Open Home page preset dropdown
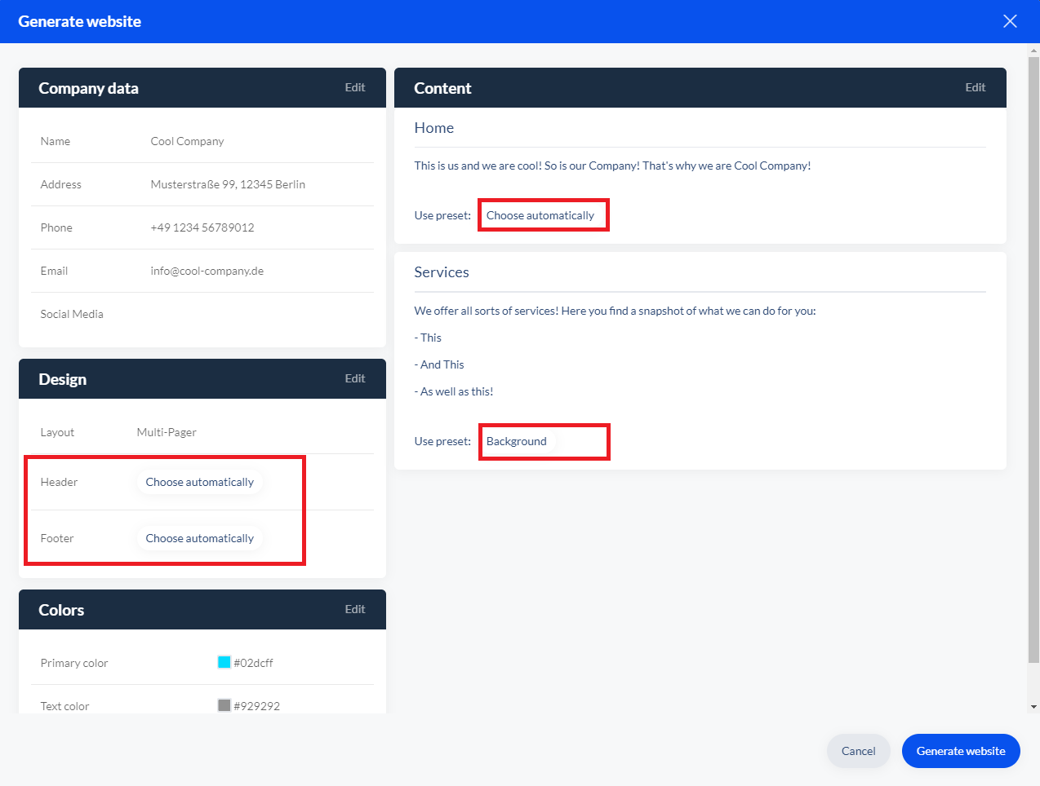 [540, 215]
